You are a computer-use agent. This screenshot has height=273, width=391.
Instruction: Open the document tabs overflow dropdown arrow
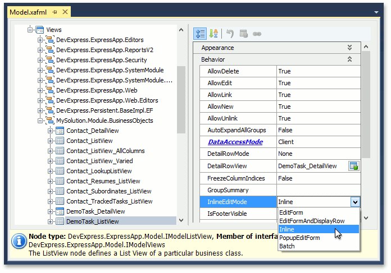[376, 12]
